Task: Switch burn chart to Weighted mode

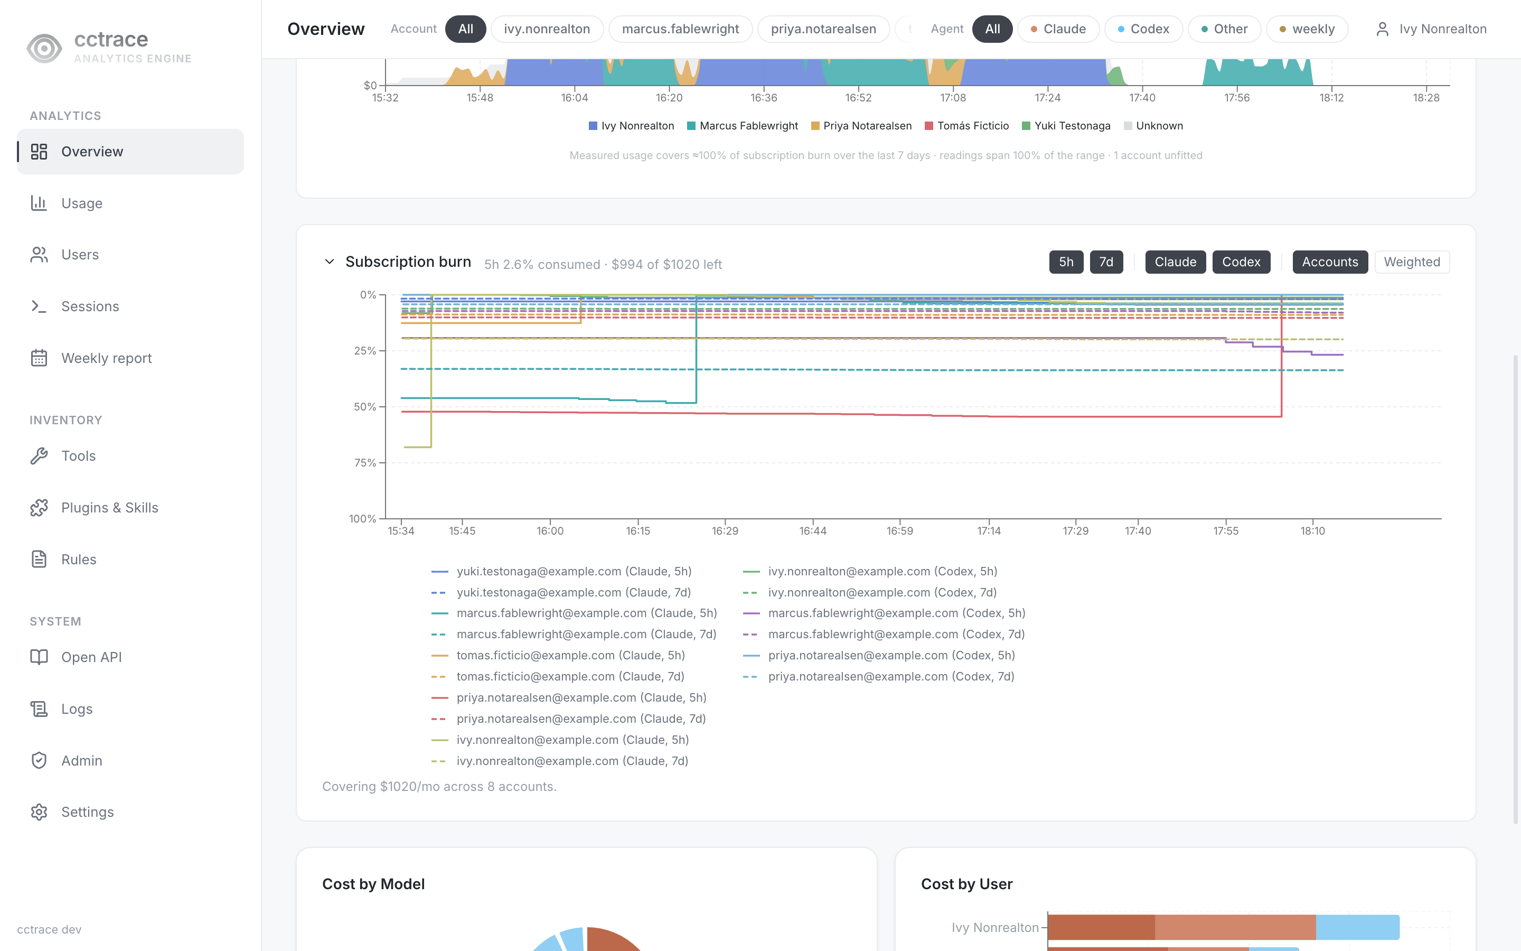Action: click(x=1412, y=262)
